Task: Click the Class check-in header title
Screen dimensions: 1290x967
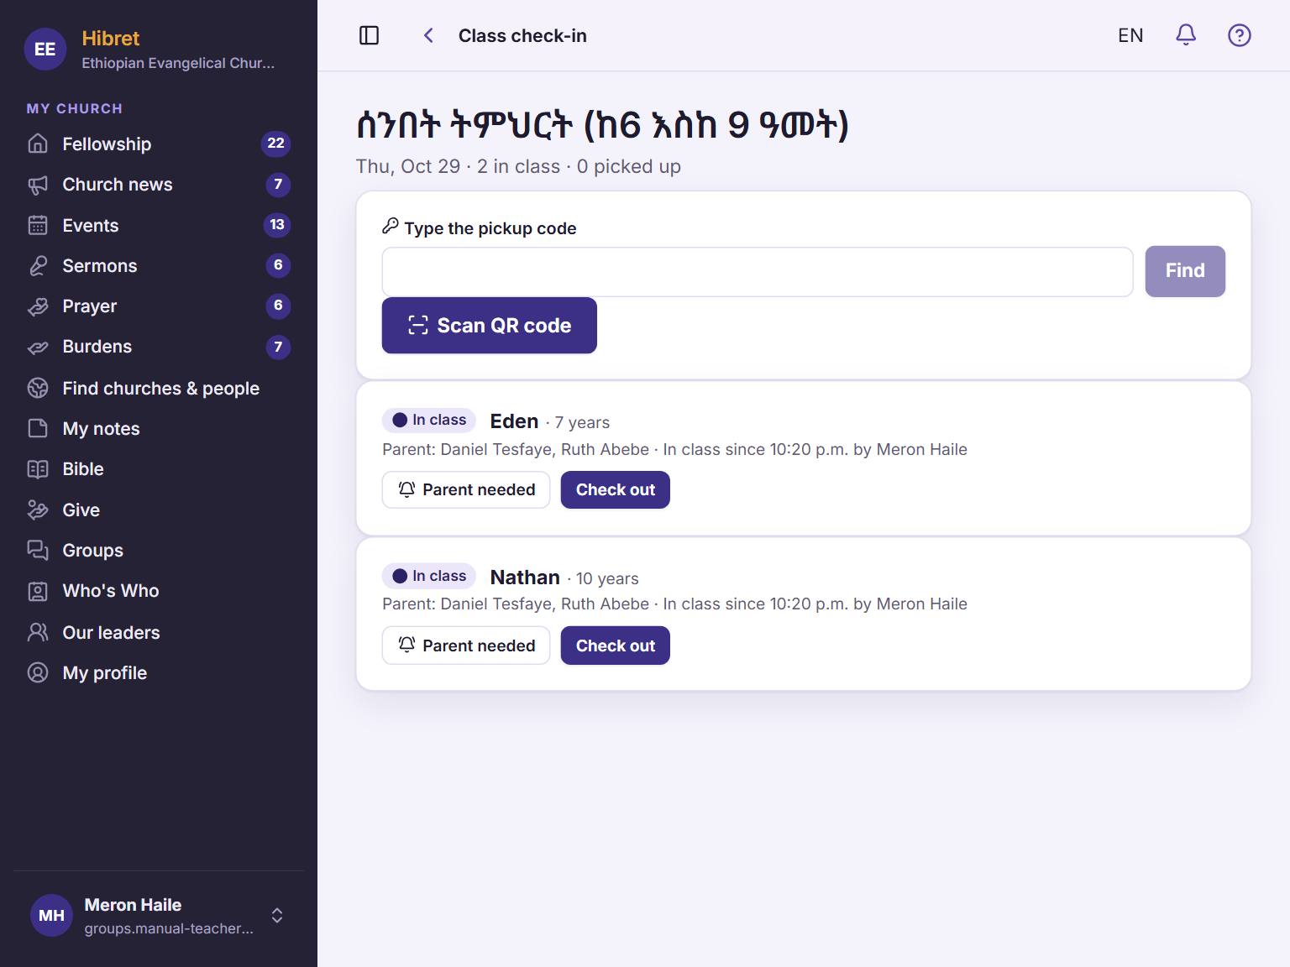Action: 522,35
